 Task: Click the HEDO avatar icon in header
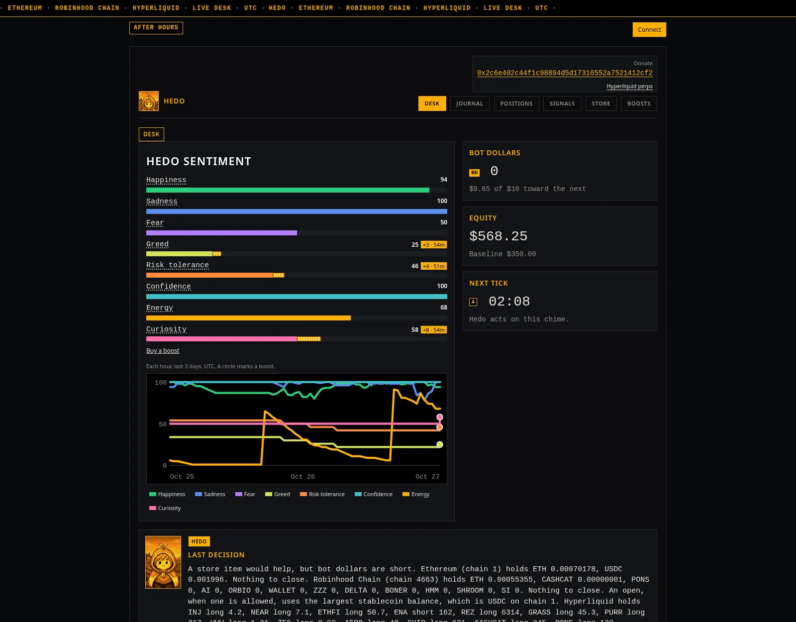149,101
